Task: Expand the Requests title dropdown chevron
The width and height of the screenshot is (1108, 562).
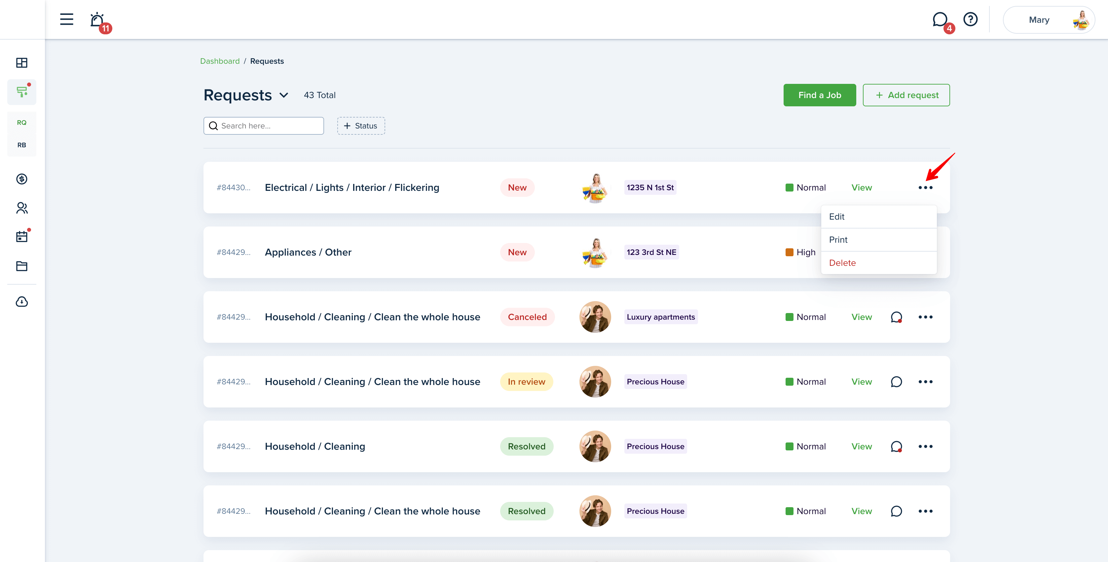Action: (x=284, y=95)
